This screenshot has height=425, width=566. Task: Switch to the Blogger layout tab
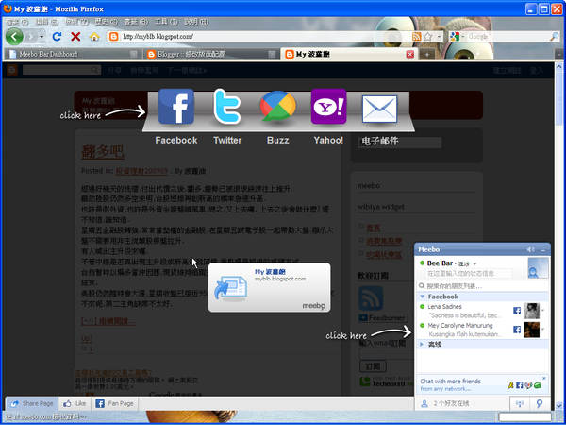coord(210,54)
